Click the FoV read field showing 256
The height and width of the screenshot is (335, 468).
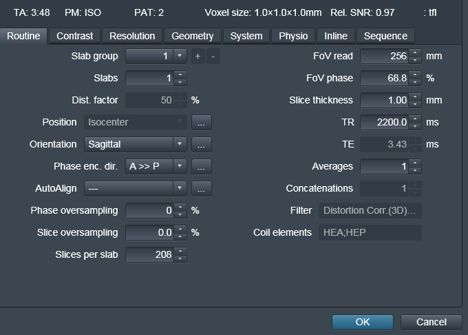pos(385,57)
